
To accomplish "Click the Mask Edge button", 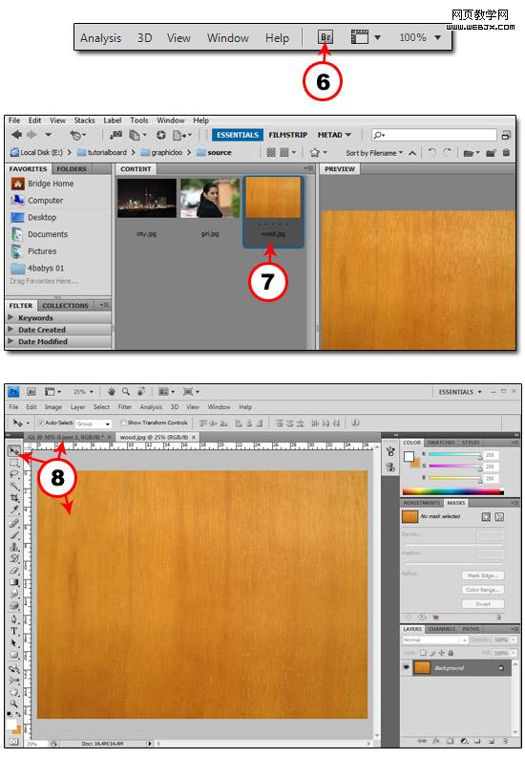I will 482,575.
